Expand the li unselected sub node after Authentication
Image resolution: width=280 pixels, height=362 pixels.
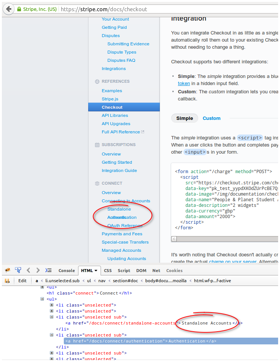point(51,353)
